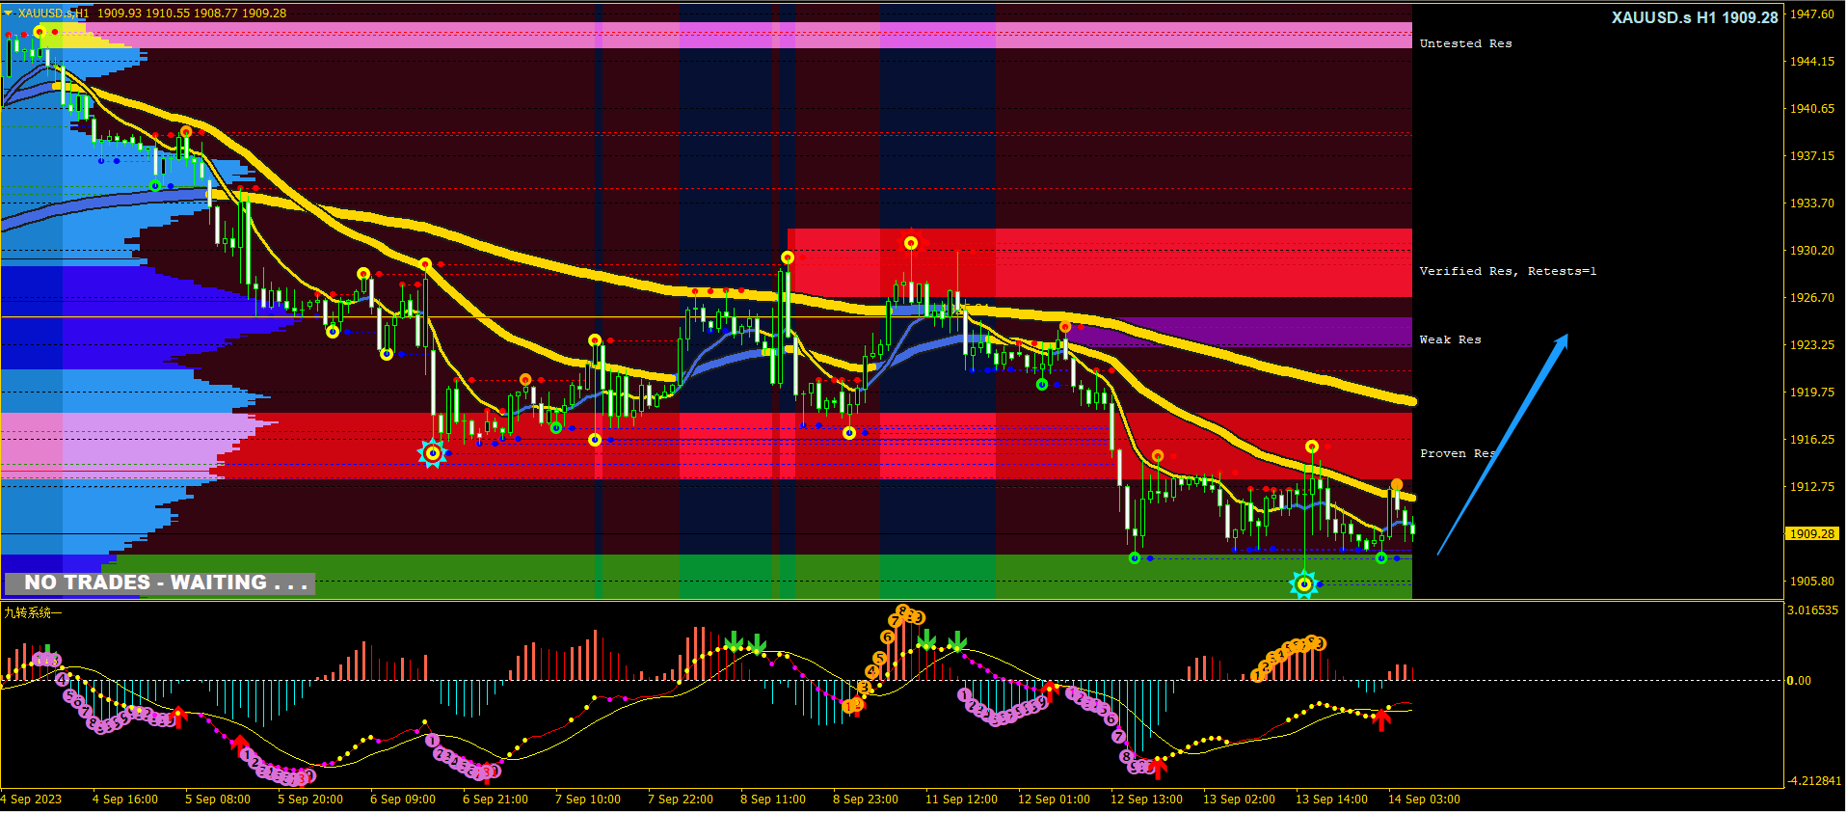Click the 1926.70 price axis value
This screenshot has height=813, width=1847.
(1812, 297)
